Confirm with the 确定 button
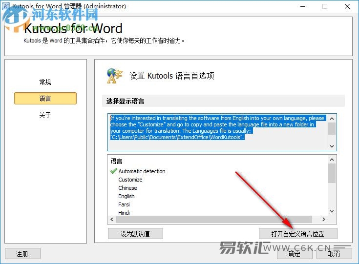 tap(295, 253)
